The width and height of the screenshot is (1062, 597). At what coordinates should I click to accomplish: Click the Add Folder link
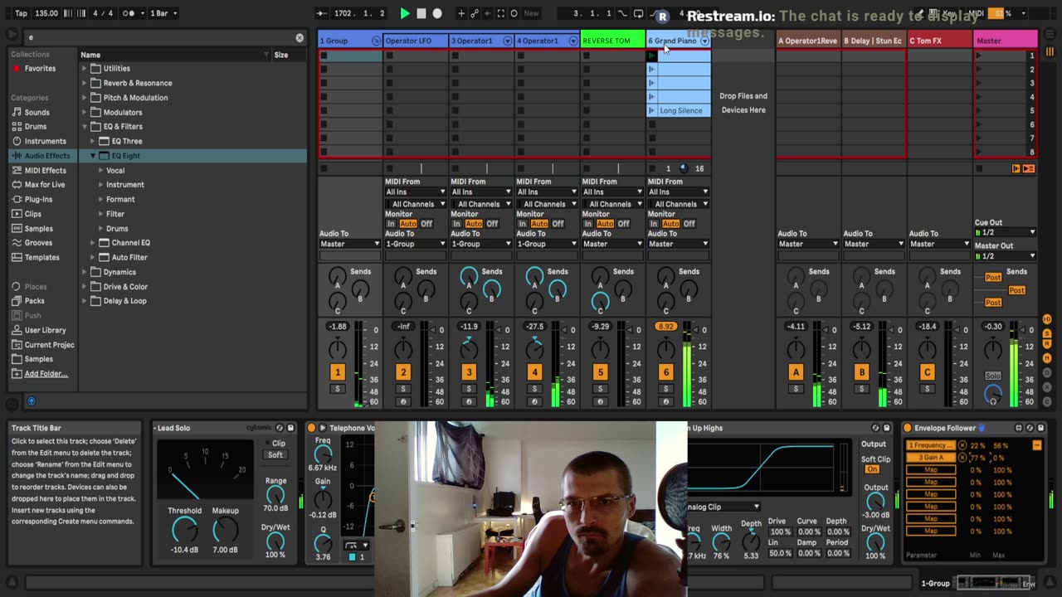(x=46, y=374)
